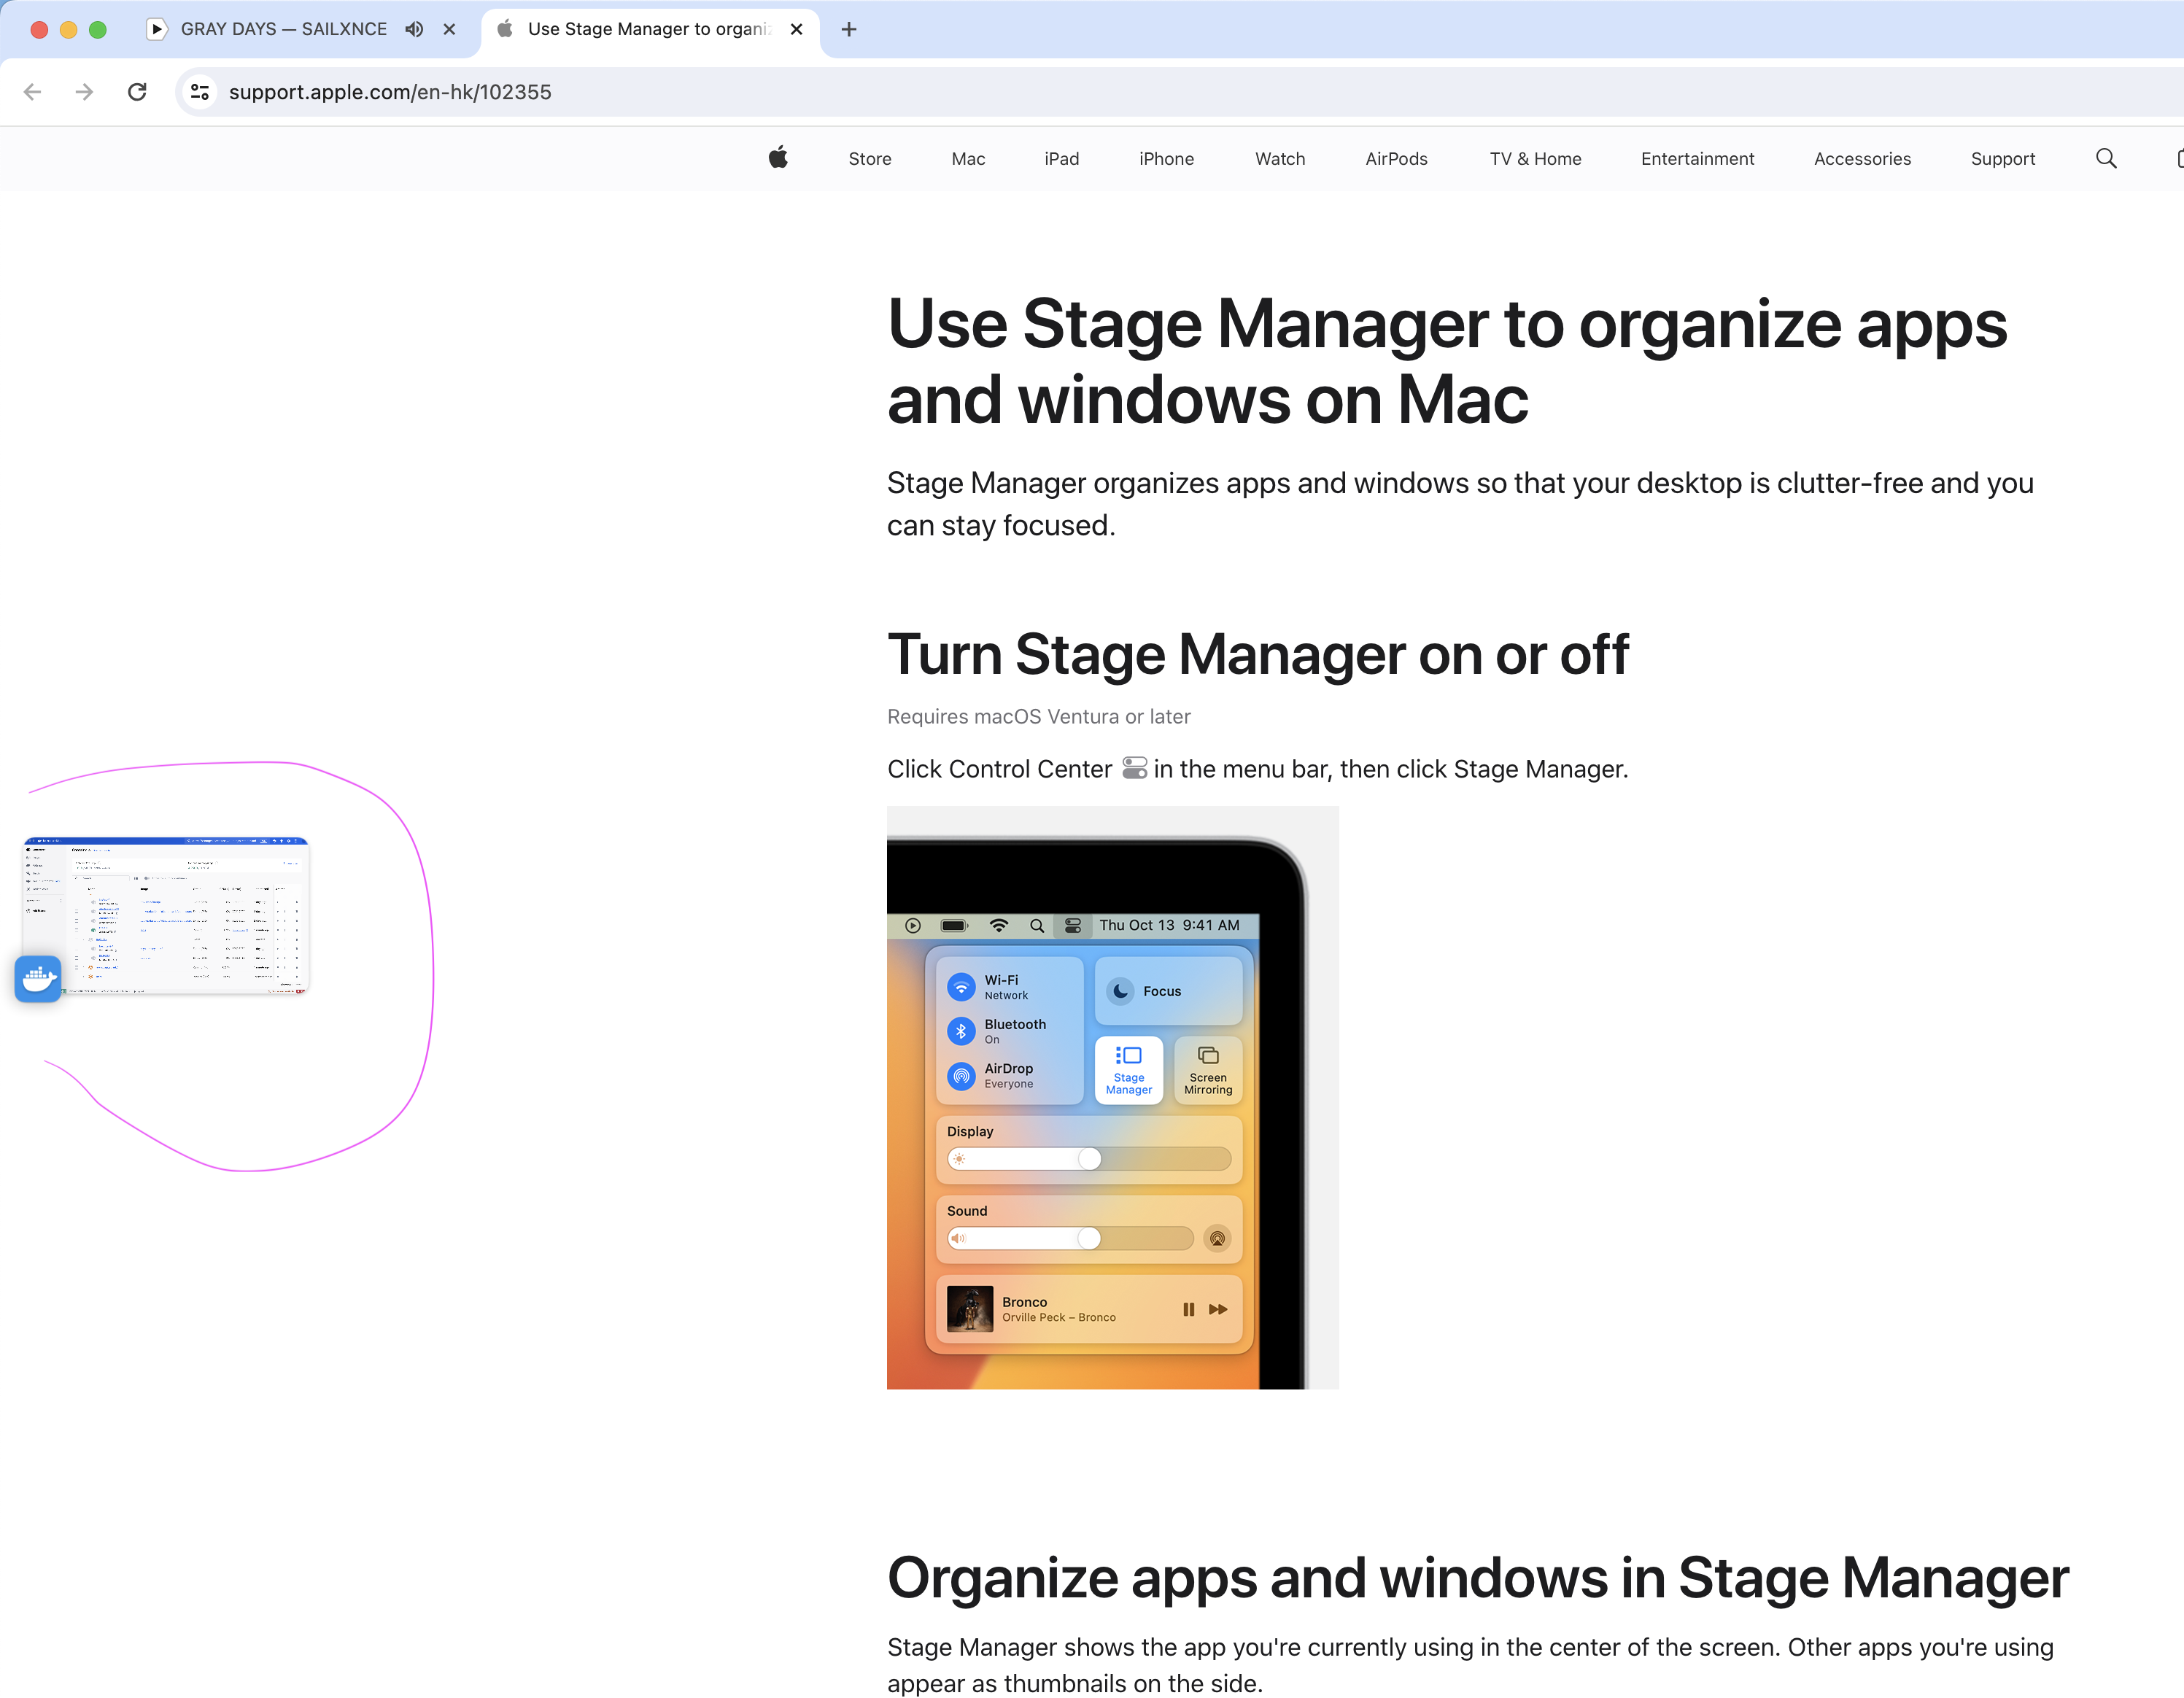This screenshot has width=2184, height=1698.
Task: Click the 'Turn Stage Manager on or off' heading
Action: pos(1258,654)
